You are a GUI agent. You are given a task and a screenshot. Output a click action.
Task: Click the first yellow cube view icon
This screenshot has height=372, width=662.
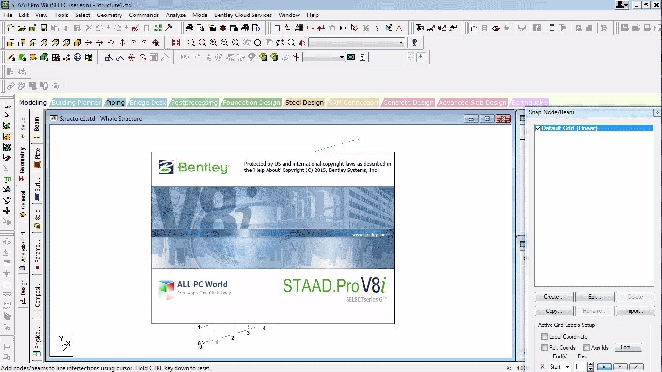pos(10,43)
